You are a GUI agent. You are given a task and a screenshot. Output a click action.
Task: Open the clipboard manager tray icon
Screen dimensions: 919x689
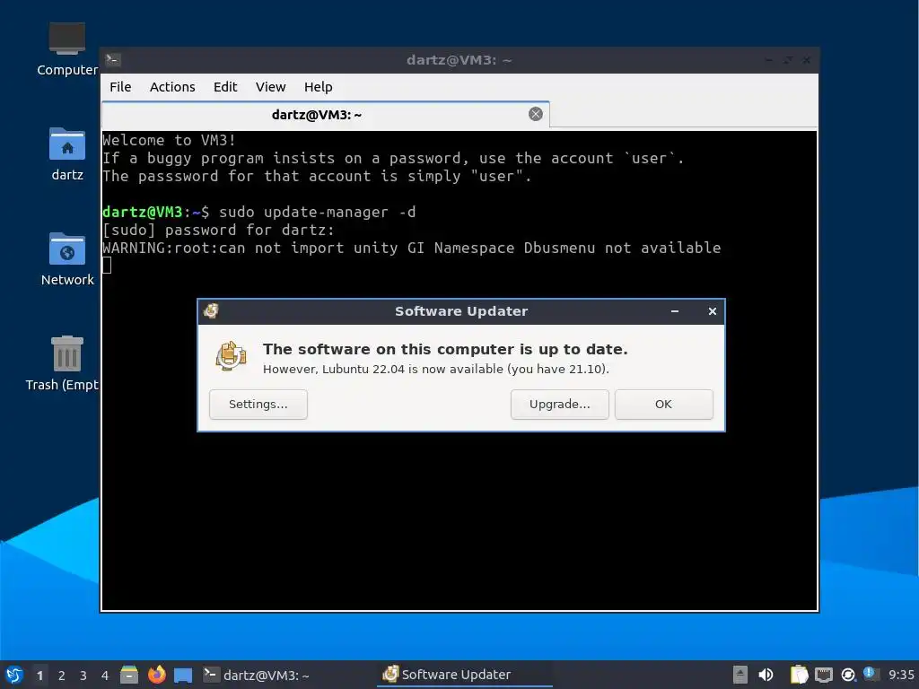[798, 675]
